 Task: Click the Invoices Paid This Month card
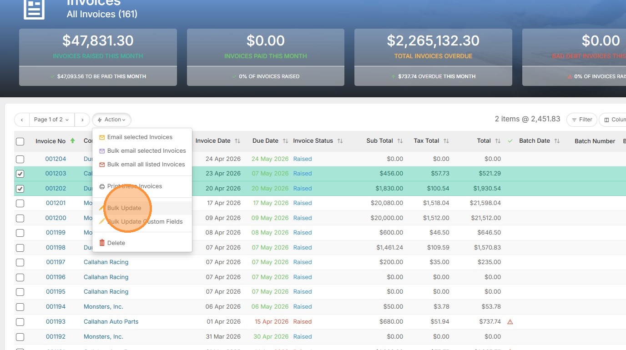click(x=266, y=57)
